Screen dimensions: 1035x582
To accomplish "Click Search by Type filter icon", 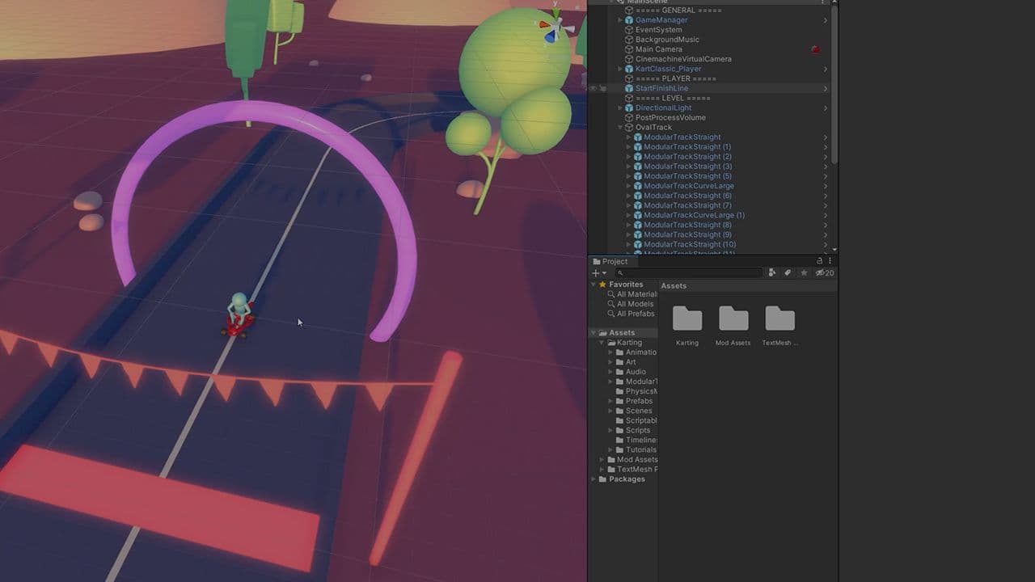I will coord(772,273).
